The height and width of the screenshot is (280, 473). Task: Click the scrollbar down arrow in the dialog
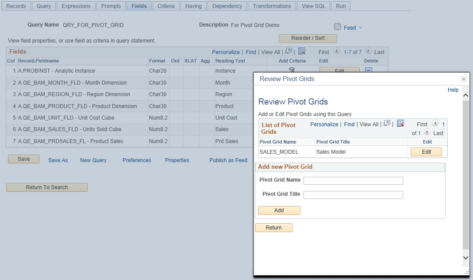coord(465,257)
